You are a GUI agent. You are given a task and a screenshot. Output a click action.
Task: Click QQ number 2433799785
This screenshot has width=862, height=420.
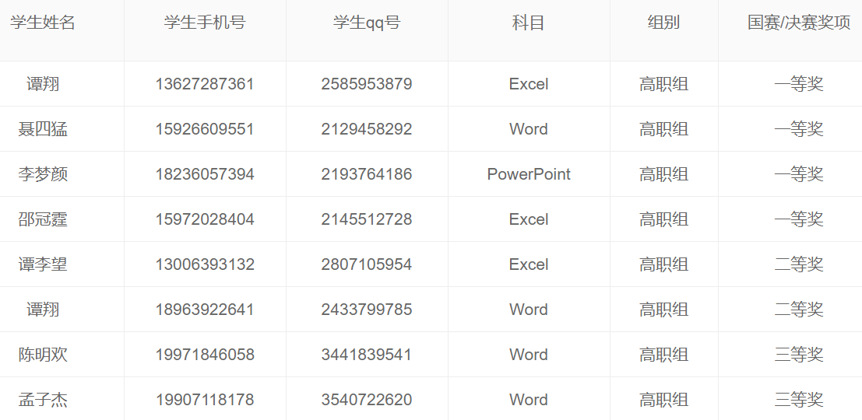(x=367, y=309)
